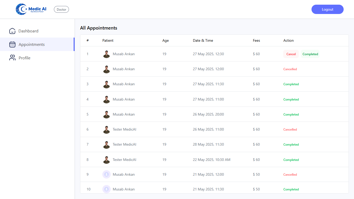
Task: Click placeholder avatar in row 9
Action: (107, 174)
